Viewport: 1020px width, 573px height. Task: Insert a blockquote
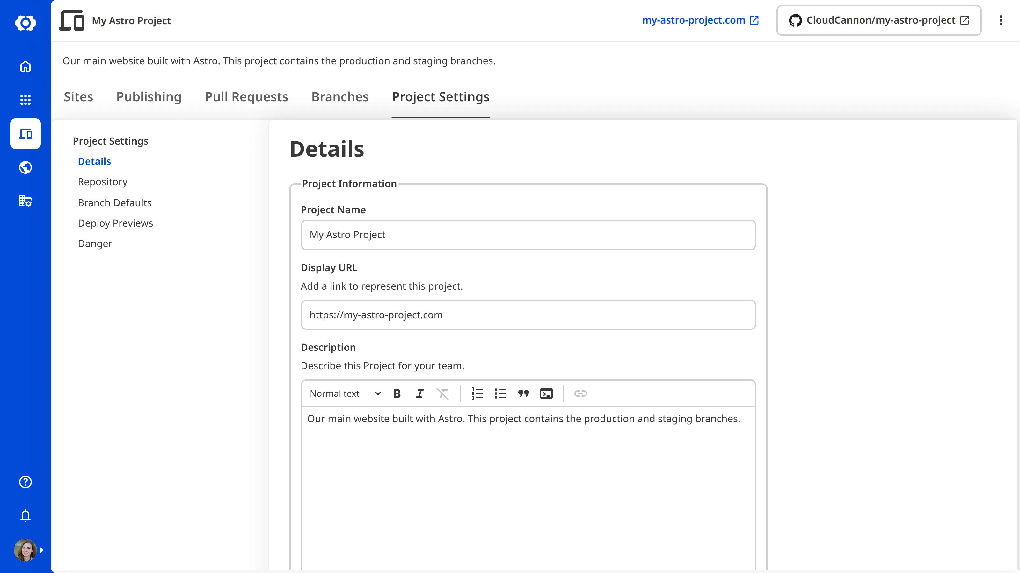(523, 393)
